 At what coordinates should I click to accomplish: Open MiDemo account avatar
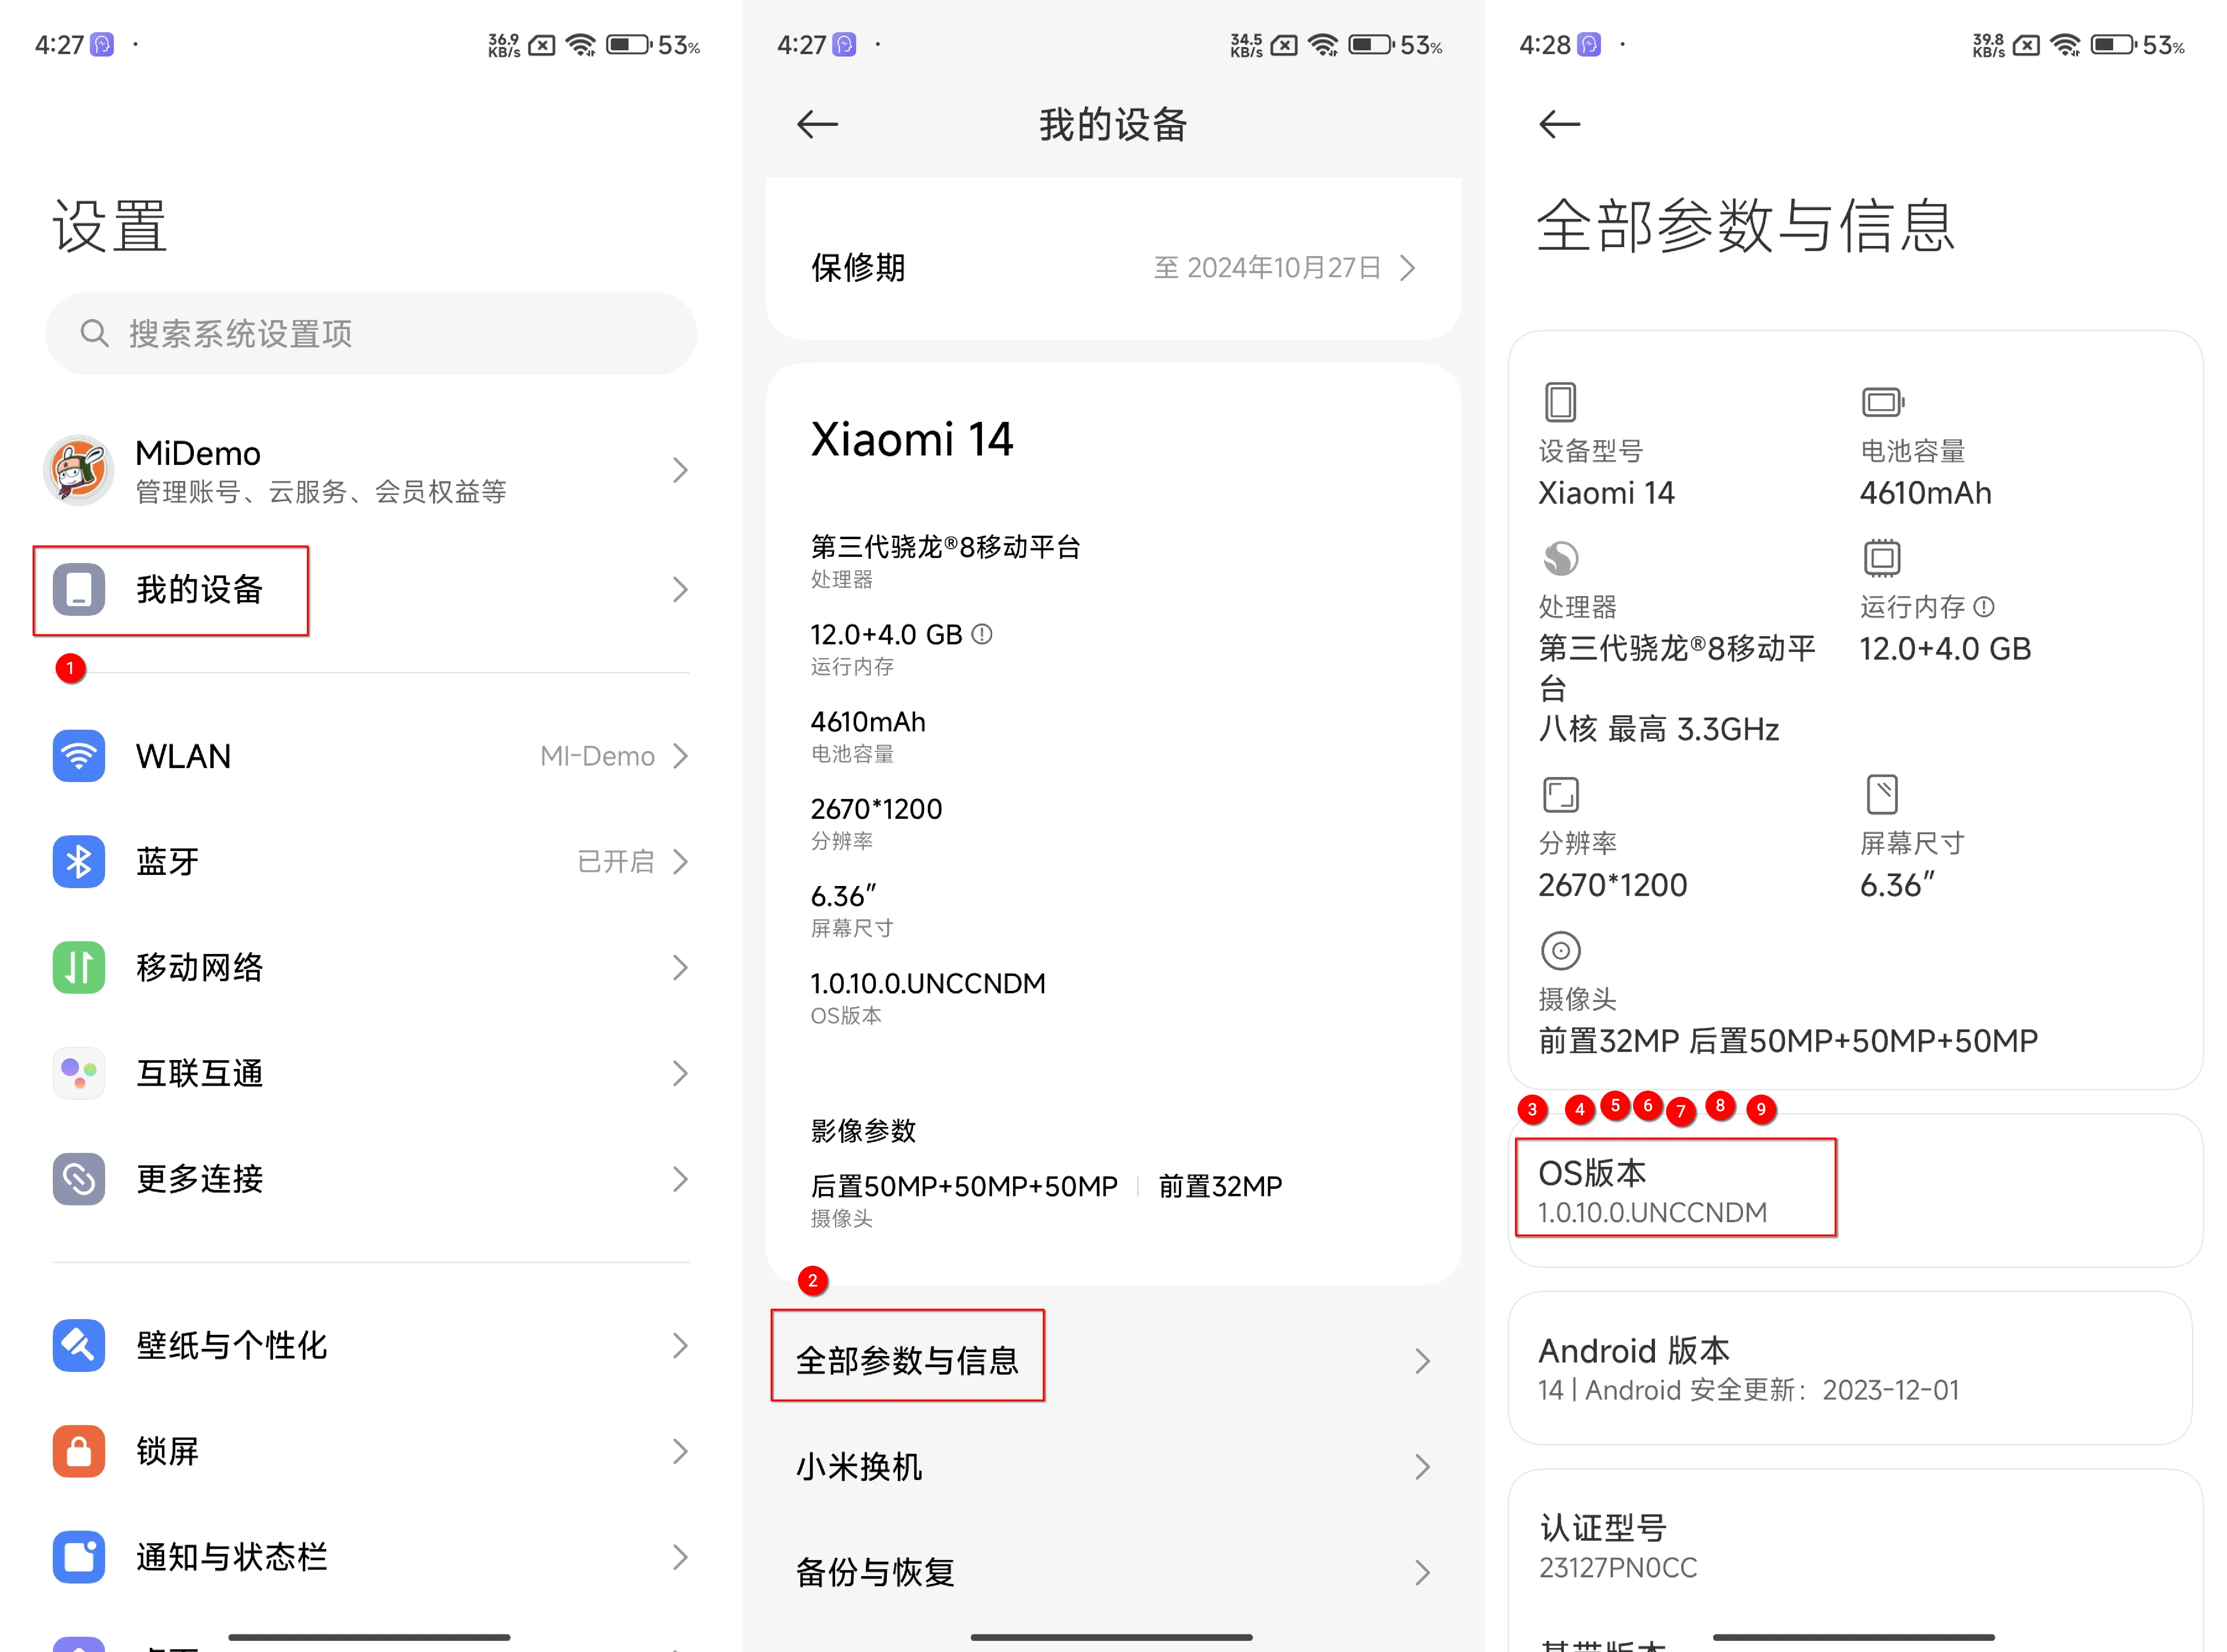click(78, 470)
